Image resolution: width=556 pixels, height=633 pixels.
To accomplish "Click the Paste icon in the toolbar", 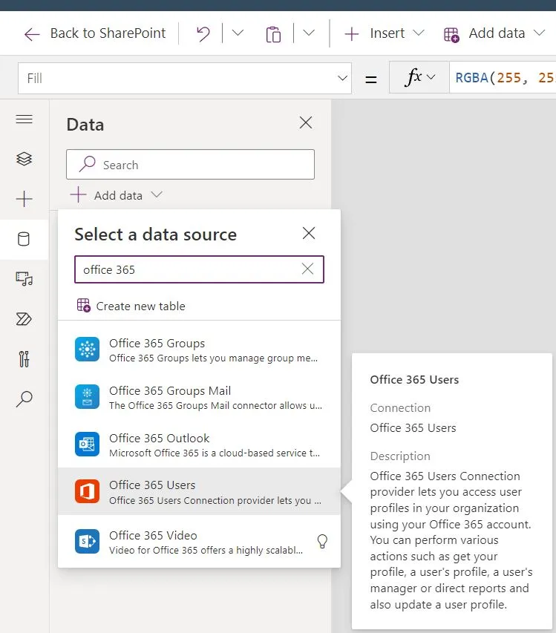I will (x=273, y=33).
